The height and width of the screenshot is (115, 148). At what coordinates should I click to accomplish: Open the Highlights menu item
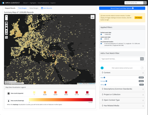click(x=33, y=3)
